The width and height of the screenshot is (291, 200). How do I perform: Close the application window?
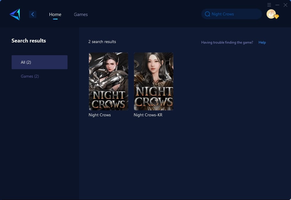[x=285, y=5]
